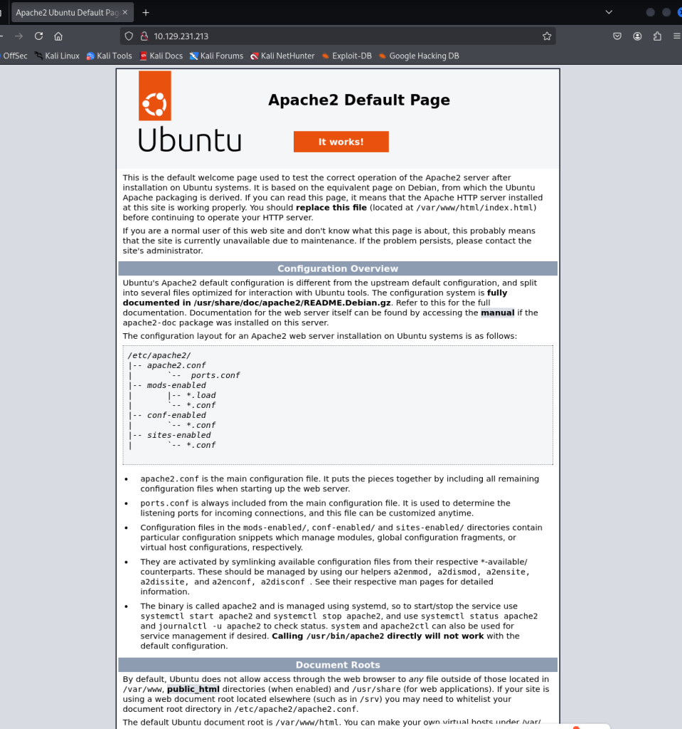Open the extensions puzzle icon
682x729 pixels.
[656, 36]
